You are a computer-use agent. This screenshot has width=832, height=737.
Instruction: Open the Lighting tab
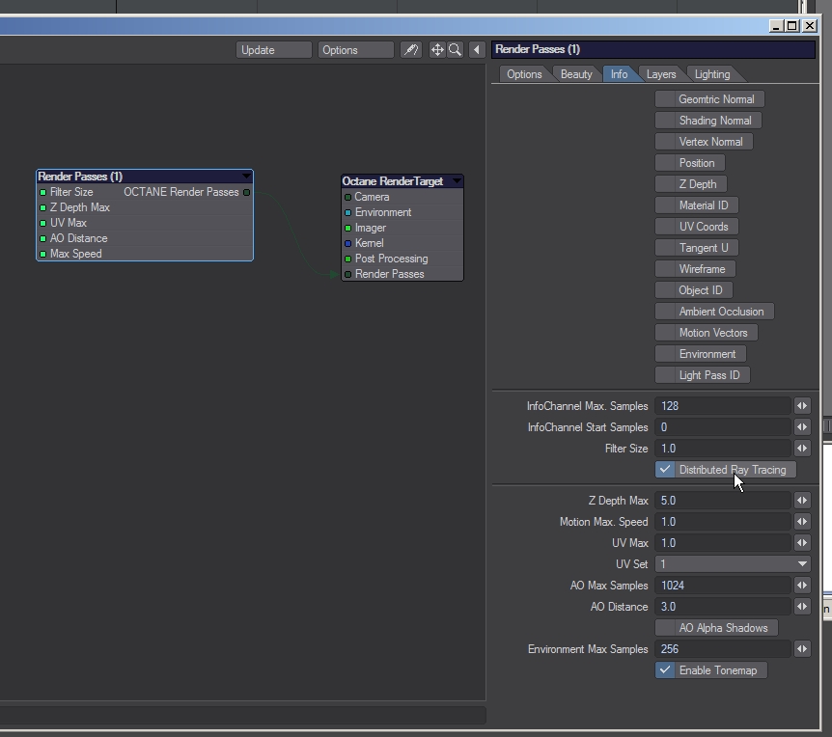coord(712,74)
